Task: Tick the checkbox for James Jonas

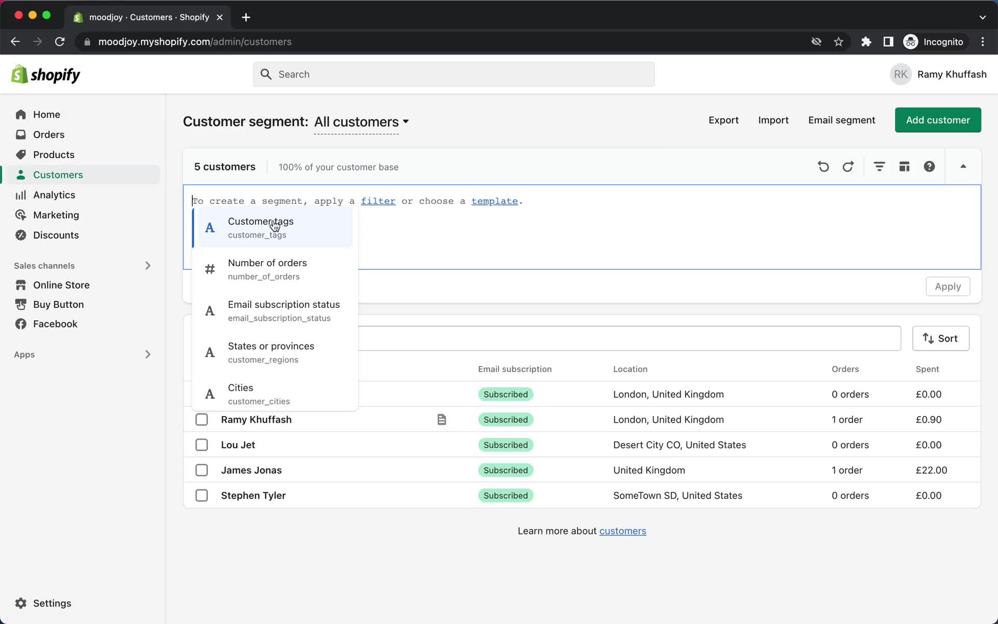Action: [202, 470]
